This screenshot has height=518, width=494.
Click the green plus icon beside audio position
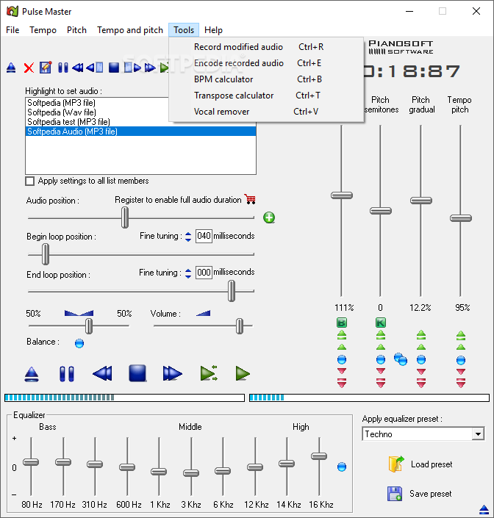[x=269, y=217]
